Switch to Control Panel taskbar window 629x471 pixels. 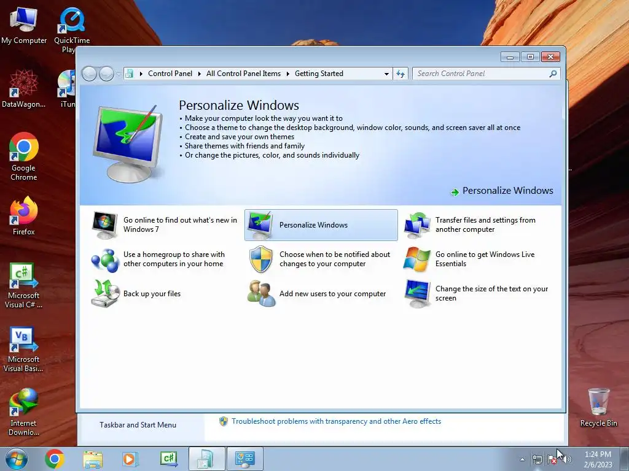(245, 459)
